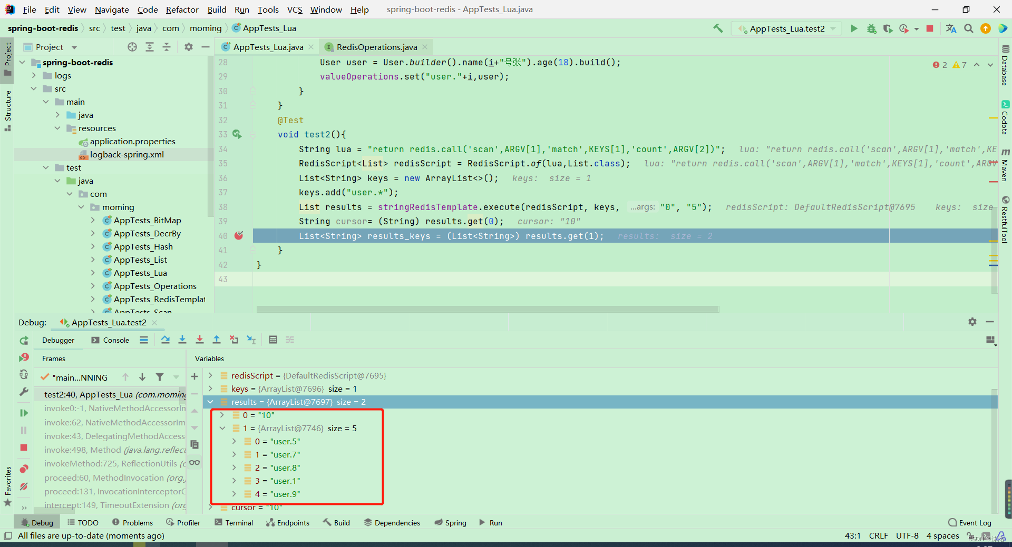Rerun the debug session from the Debug panel
This screenshot has width=1012, height=547.
point(23,341)
